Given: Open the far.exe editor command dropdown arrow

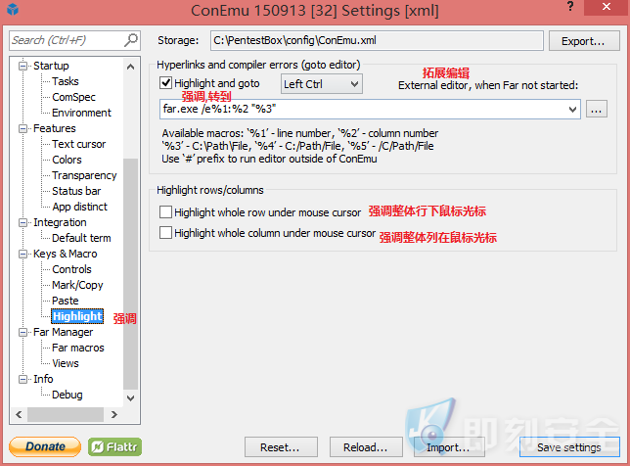Looking at the screenshot, I should pos(572,109).
